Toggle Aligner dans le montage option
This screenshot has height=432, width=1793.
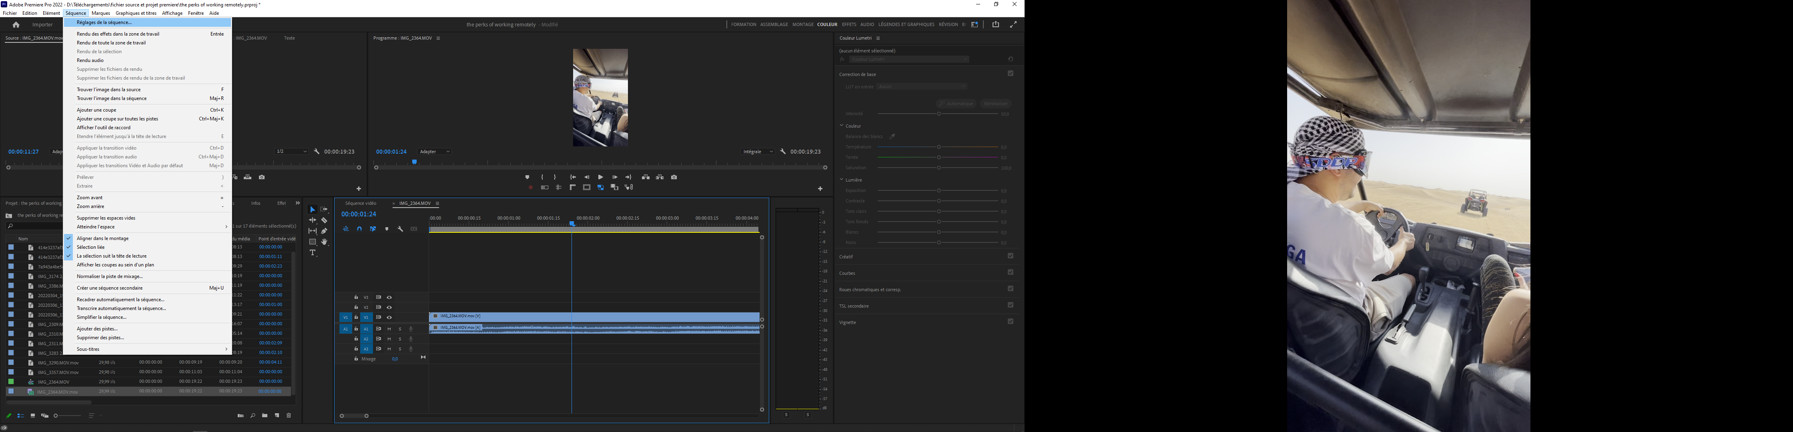click(x=148, y=239)
